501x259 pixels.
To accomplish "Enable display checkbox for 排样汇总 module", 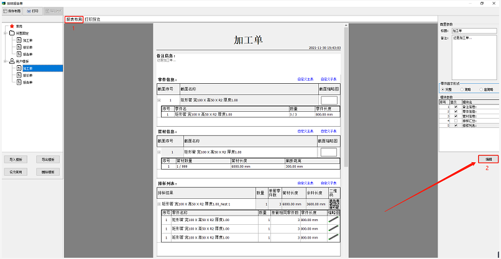I will [456, 121].
